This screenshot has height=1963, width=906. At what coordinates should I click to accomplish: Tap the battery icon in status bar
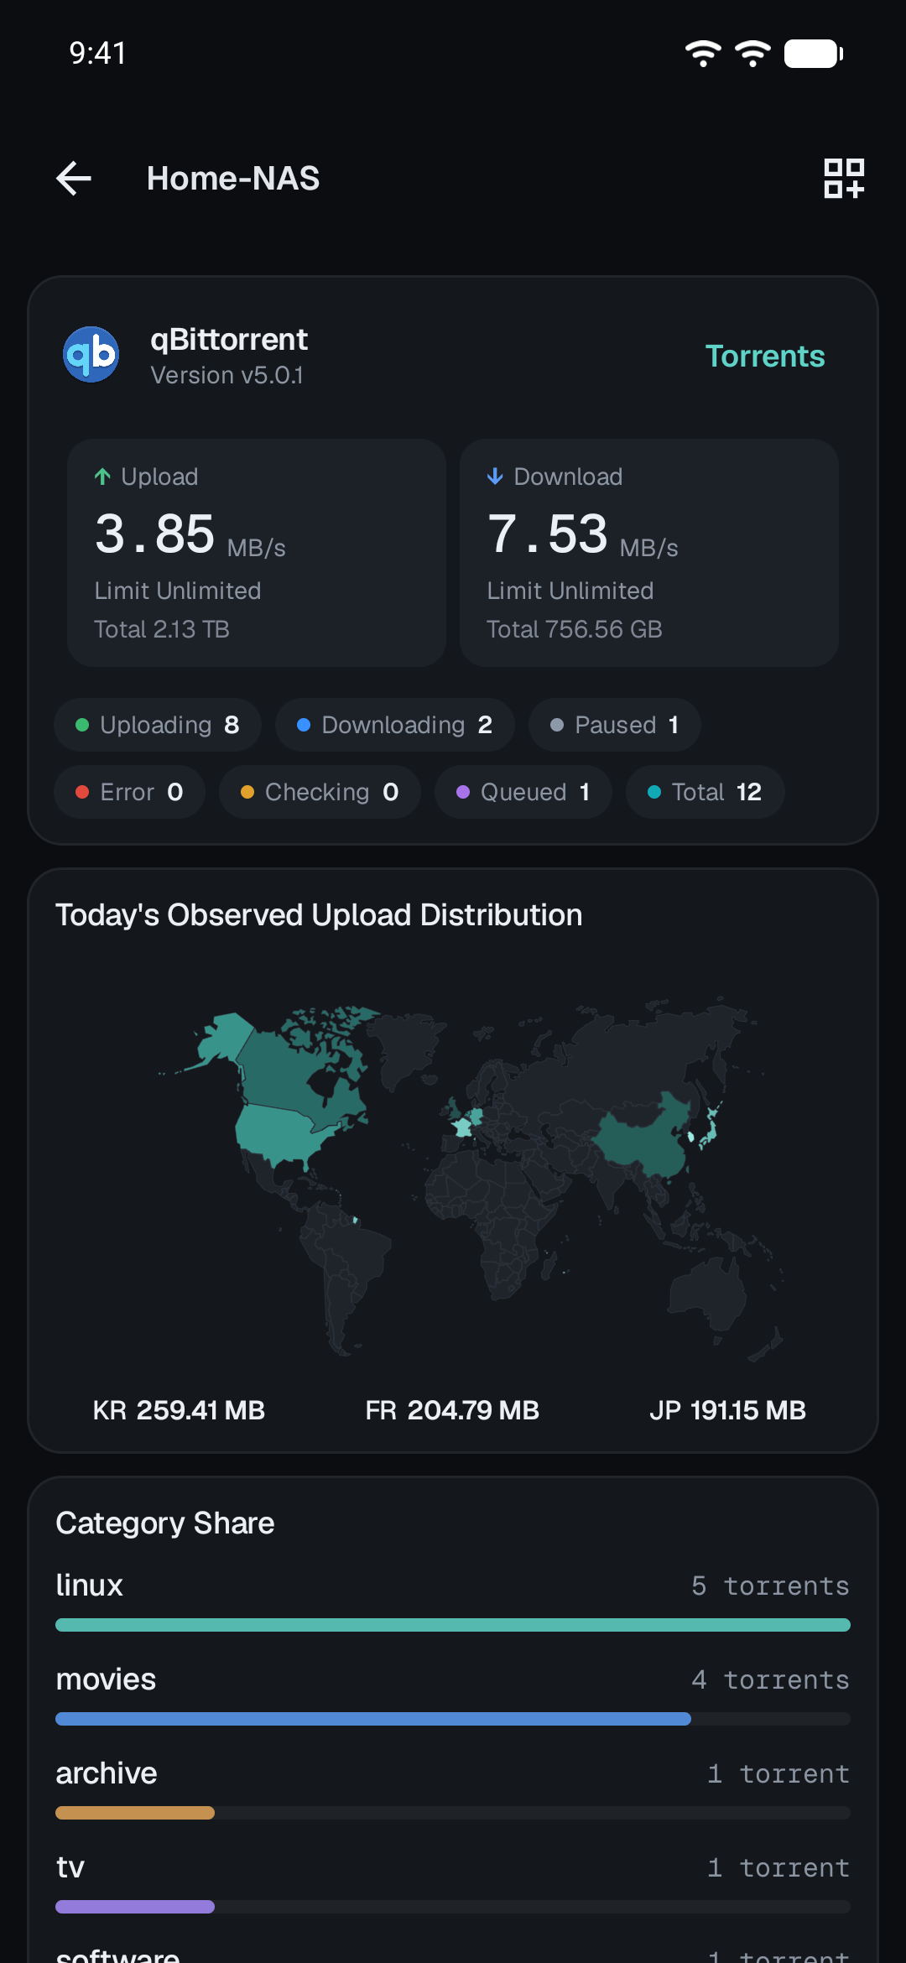point(814,54)
